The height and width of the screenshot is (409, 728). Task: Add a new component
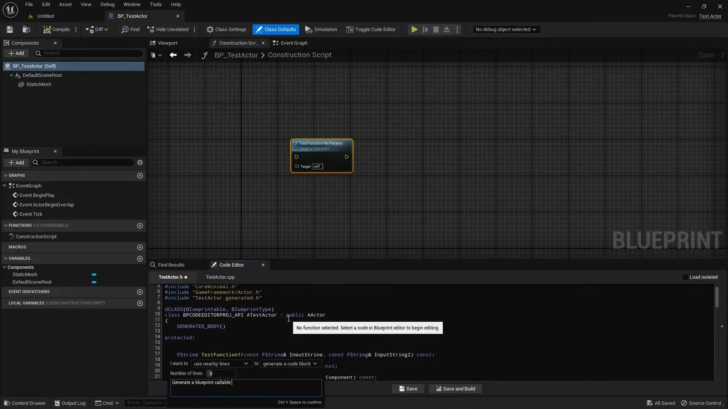[x=16, y=53]
